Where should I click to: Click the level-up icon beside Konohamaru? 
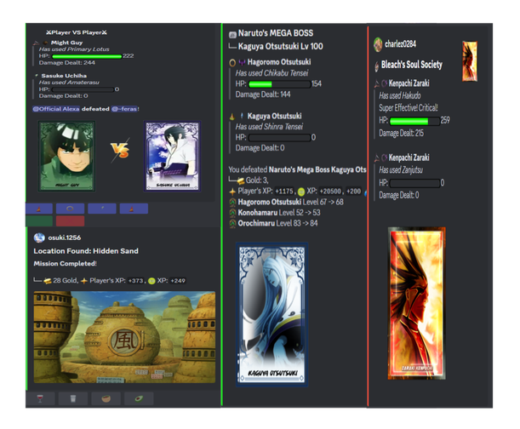point(233,213)
